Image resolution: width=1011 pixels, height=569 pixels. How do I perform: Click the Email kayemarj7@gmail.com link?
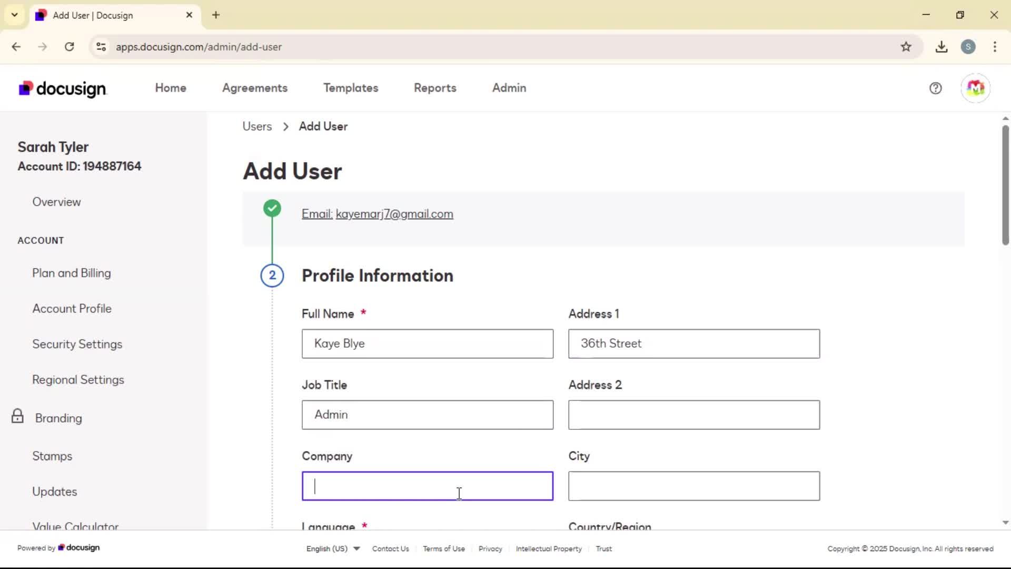(x=378, y=214)
